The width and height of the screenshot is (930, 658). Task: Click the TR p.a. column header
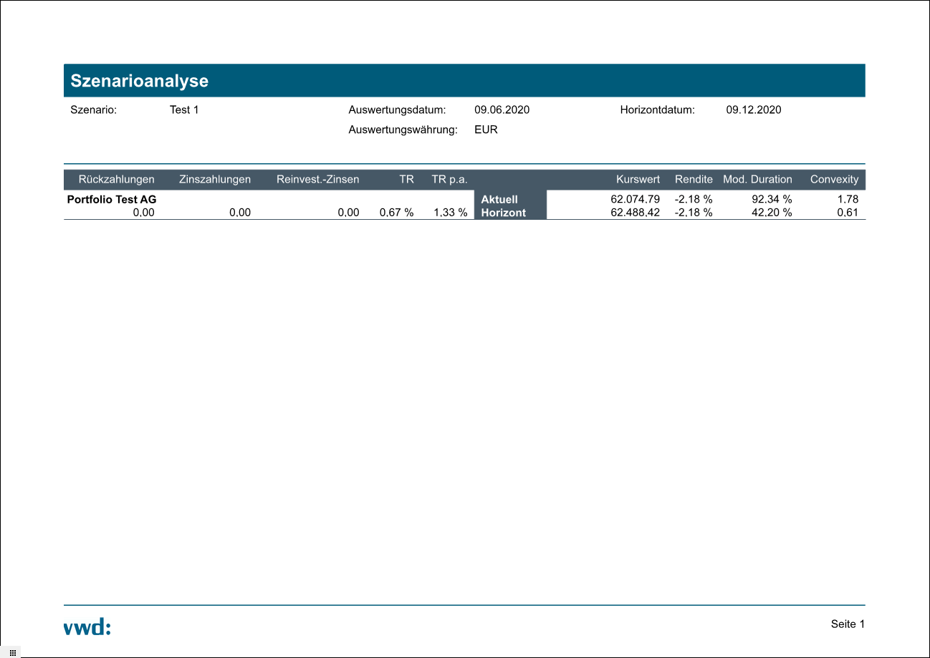click(449, 180)
